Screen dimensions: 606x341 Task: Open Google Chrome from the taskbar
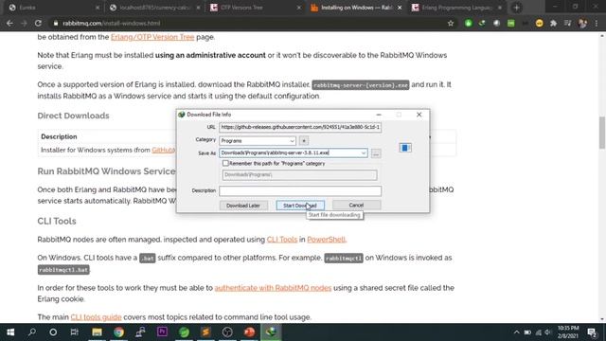click(x=118, y=332)
